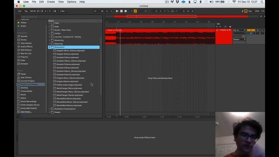Enable the Key map mode switch
Image resolution: width=279 pixels, height=157 pixels.
250,11
